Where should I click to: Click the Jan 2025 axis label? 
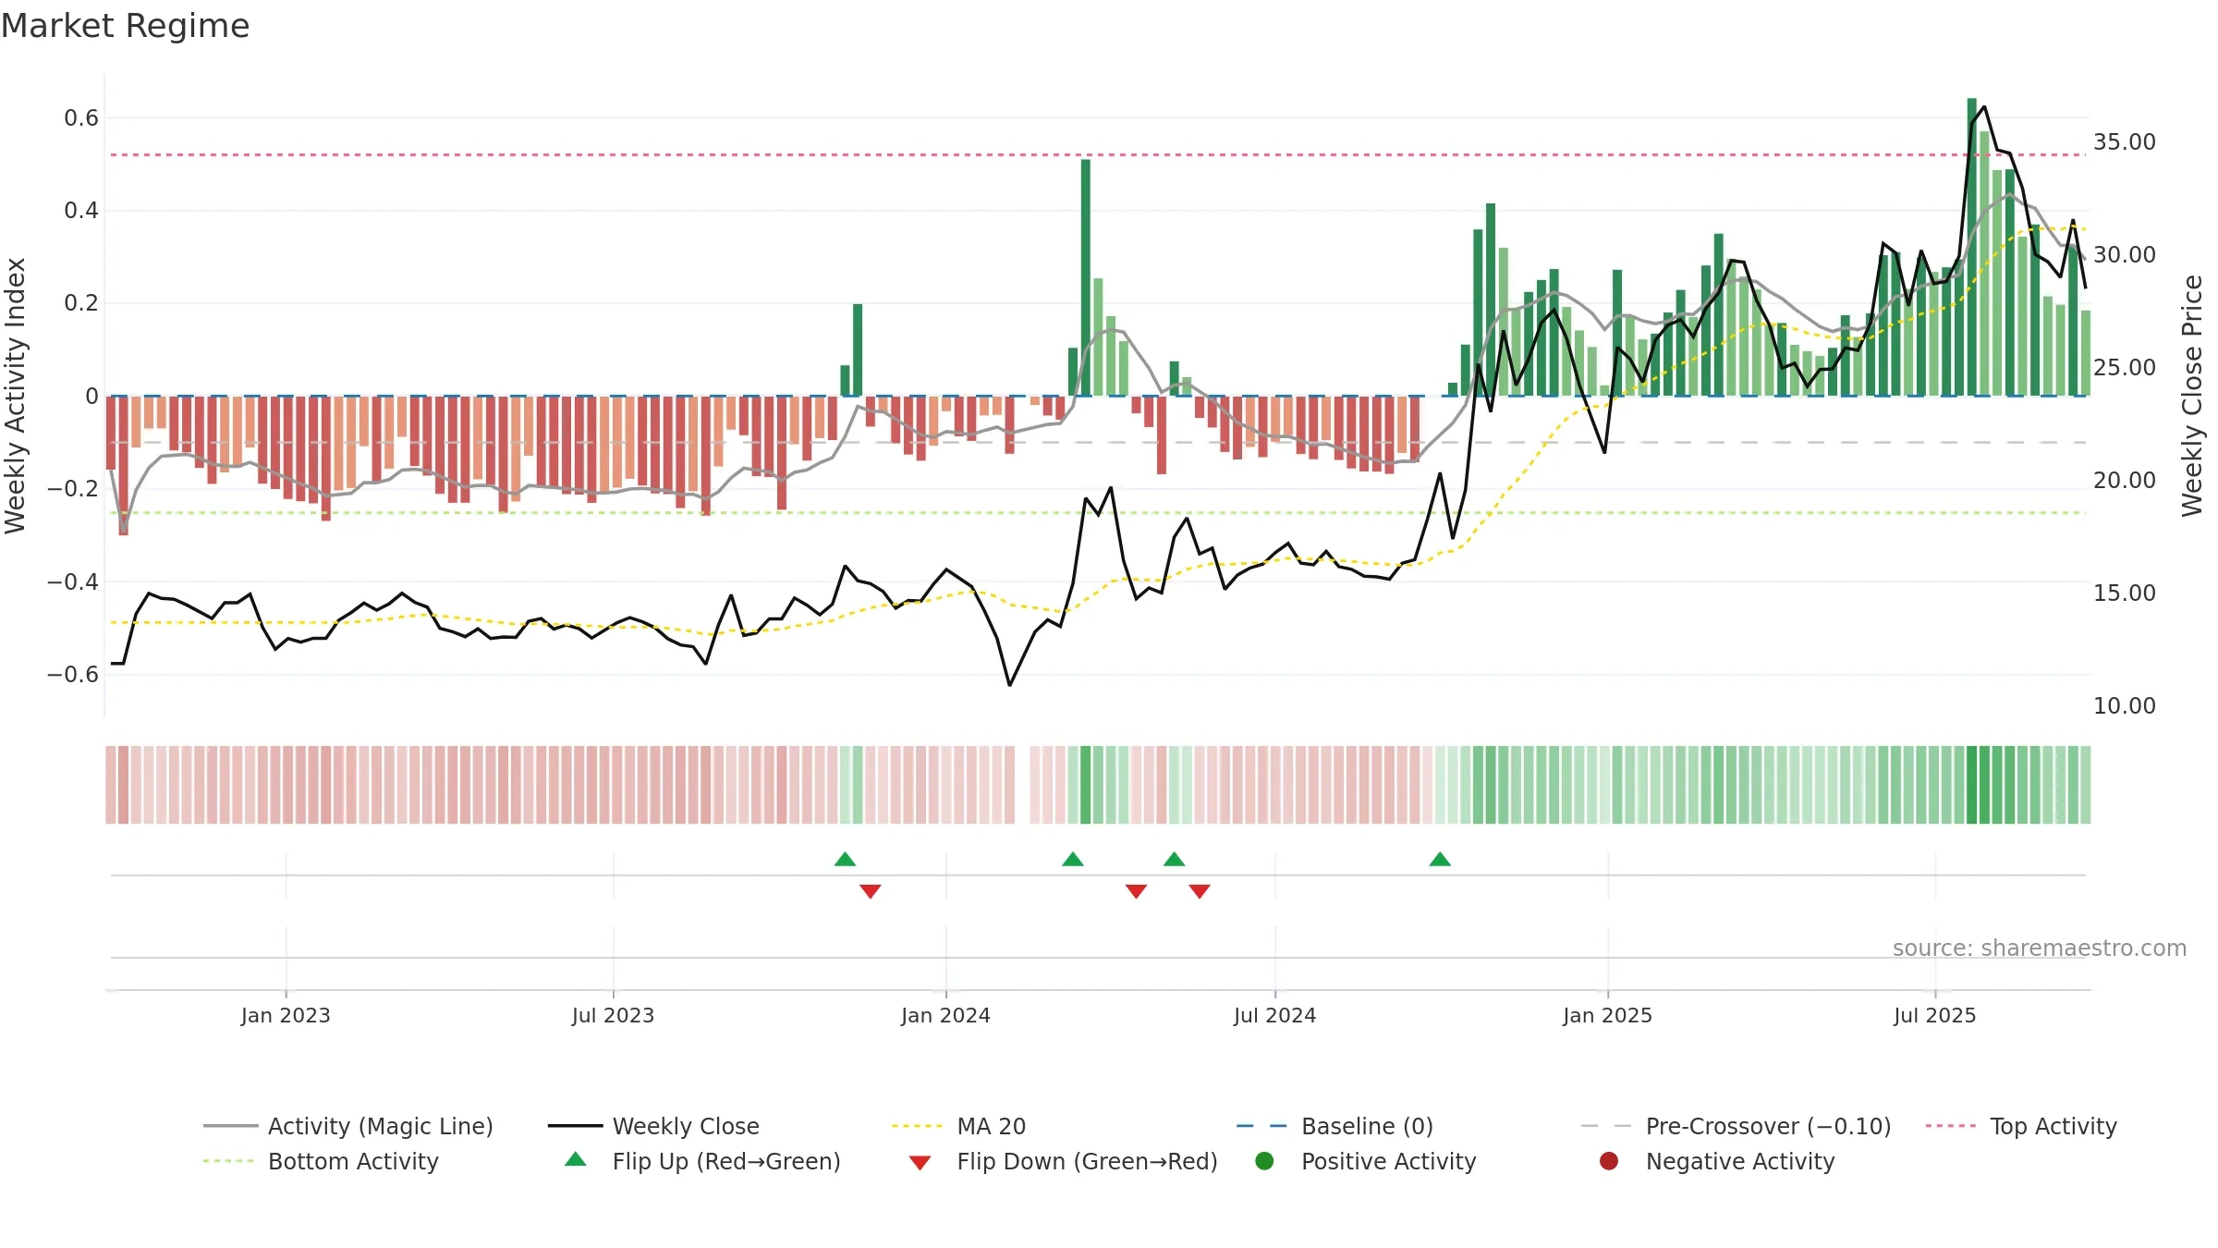(1607, 1015)
